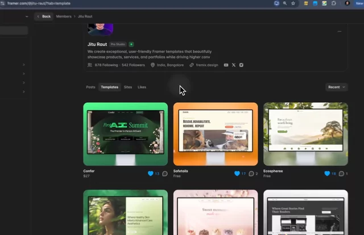Expand the third sidebar chevron item
This screenshot has height=235, width=364.
(x=24, y=82)
